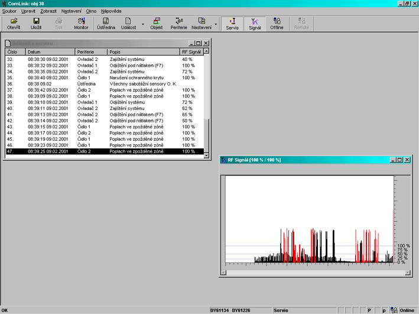Select row 44 Čidlo 2 Poplach
This screenshot has height=314, width=419.
(105, 133)
